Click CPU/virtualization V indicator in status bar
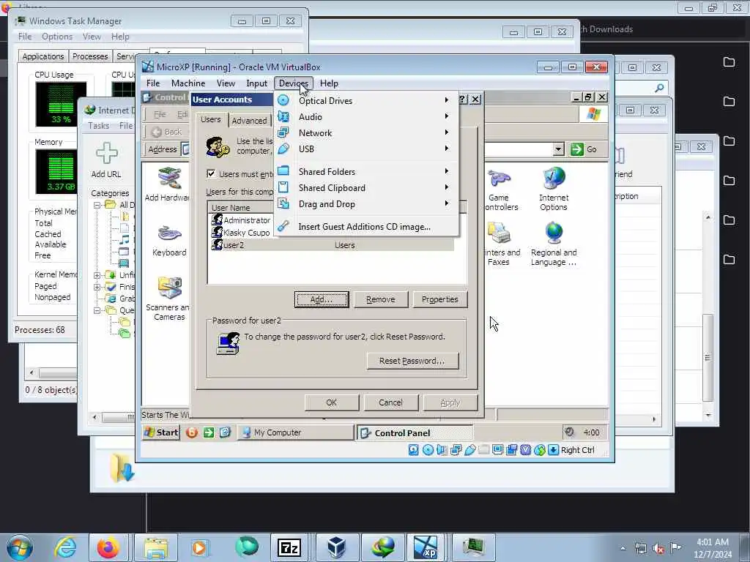This screenshot has width=750, height=562. [525, 450]
